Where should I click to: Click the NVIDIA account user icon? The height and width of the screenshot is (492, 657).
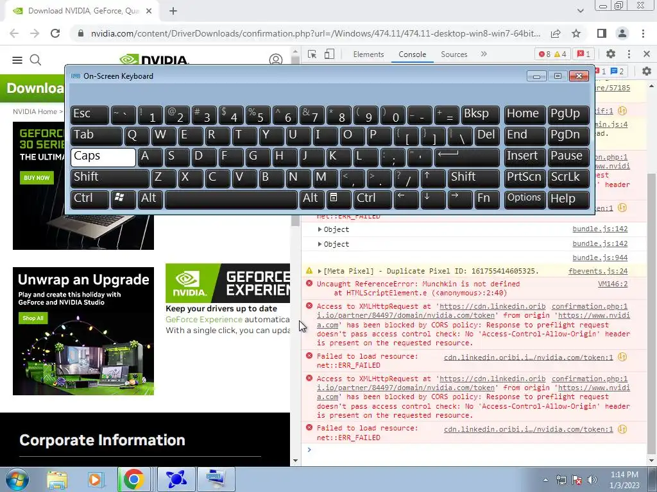click(x=276, y=60)
